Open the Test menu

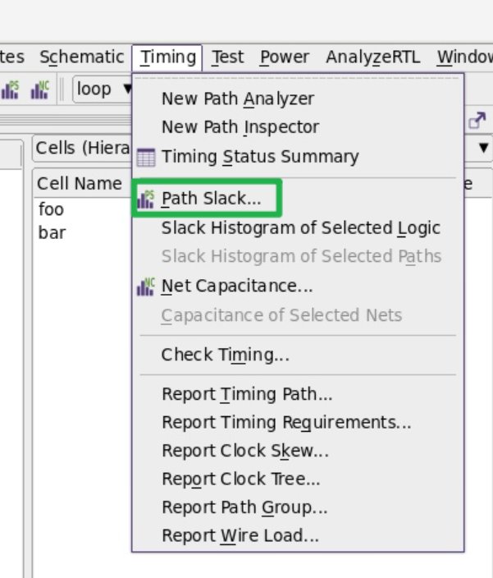227,57
